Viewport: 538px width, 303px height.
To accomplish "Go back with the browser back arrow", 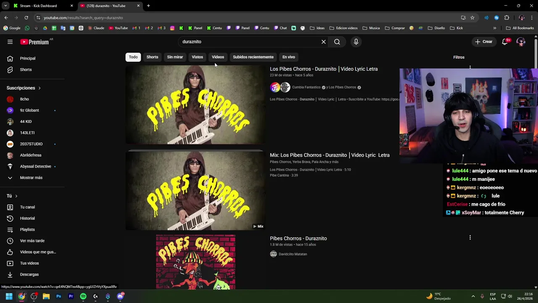I will coord(6,18).
